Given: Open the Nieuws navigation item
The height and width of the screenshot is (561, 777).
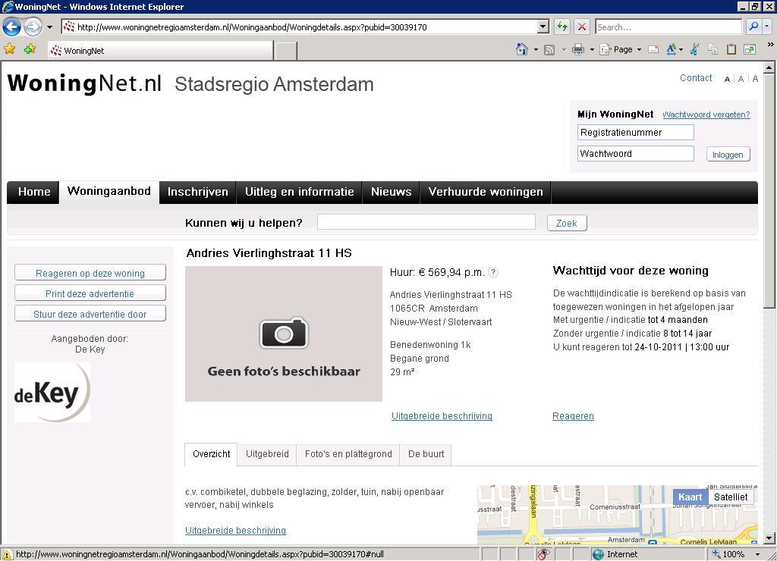Looking at the screenshot, I should click(x=391, y=192).
